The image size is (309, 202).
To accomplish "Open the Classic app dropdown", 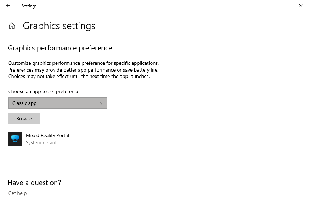I will tap(57, 103).
